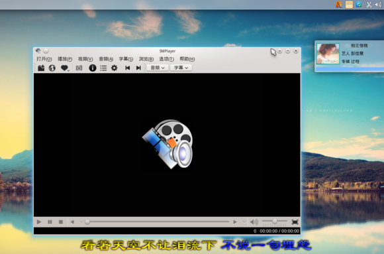Open file using the clapperboard toolbar icon

click(41, 68)
